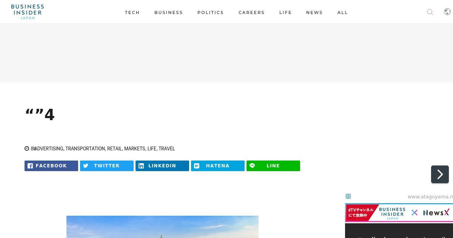
Task: Open the TRANSPORTATION tag link
Action: tap(85, 148)
